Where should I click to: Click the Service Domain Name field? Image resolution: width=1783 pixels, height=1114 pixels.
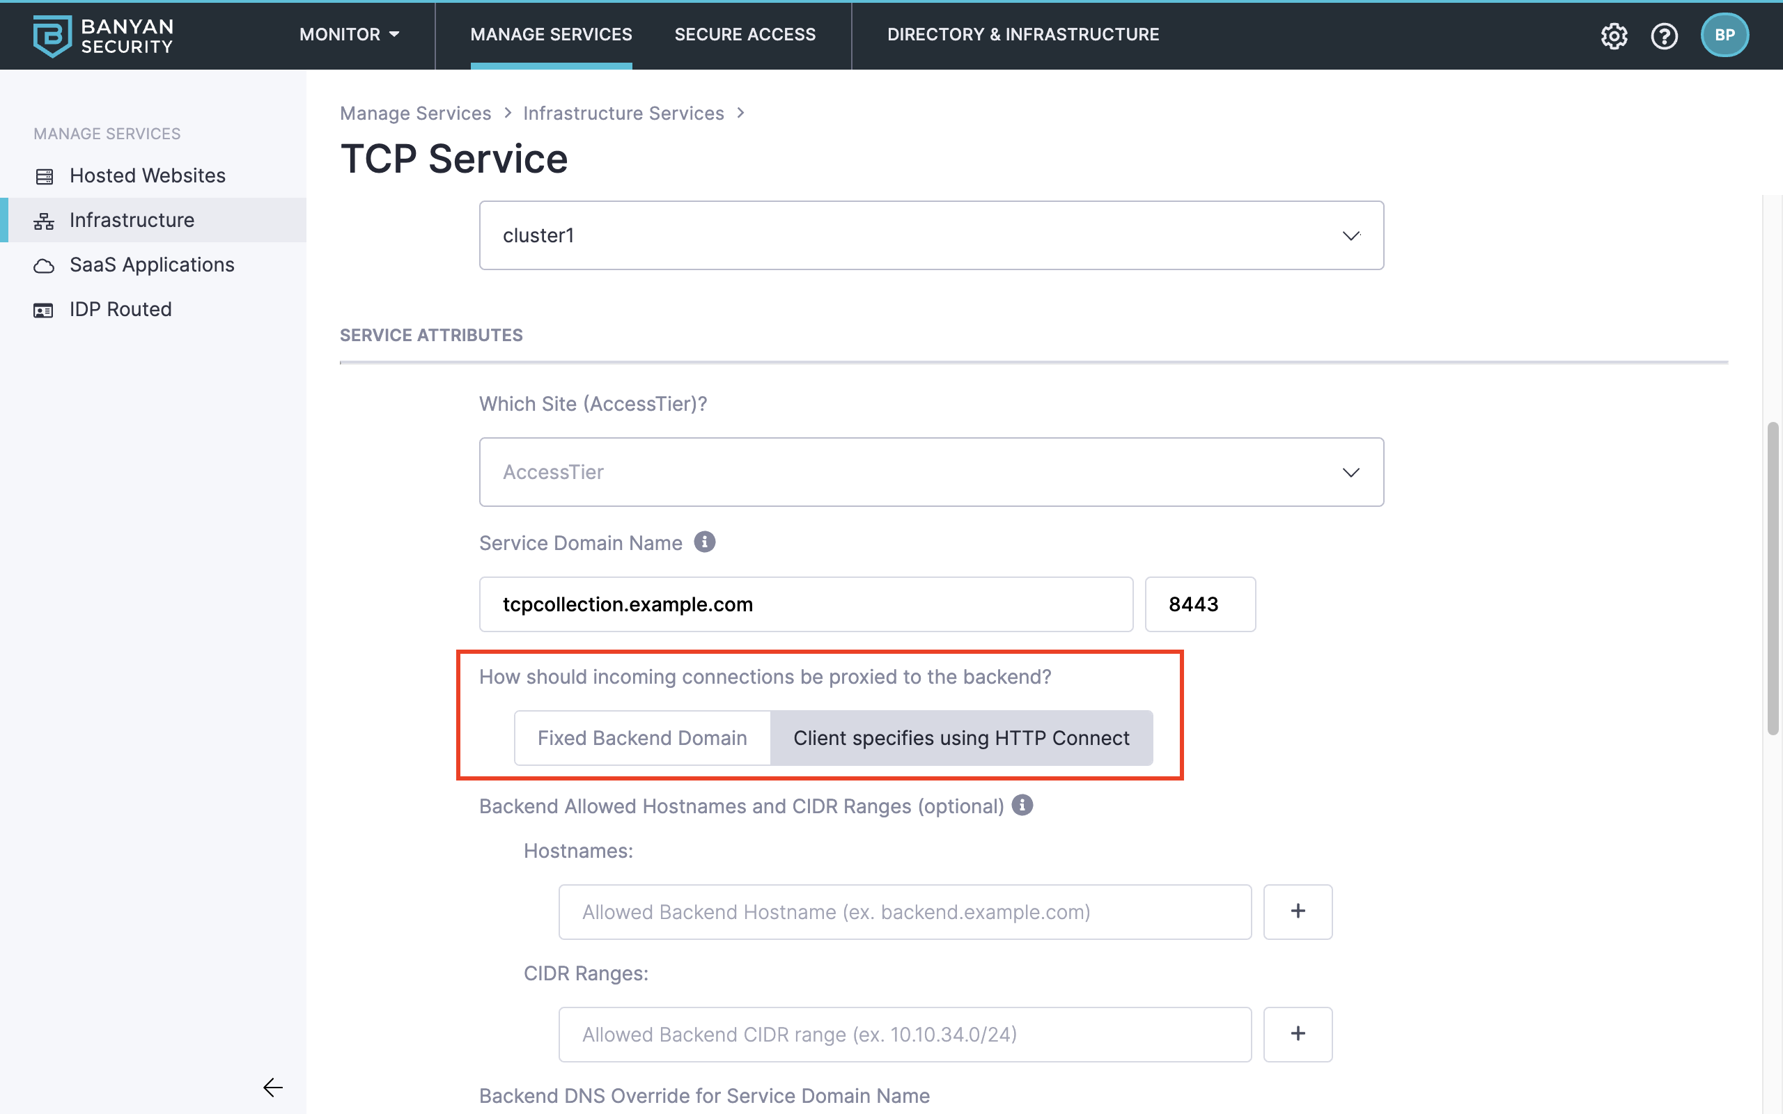(x=805, y=604)
